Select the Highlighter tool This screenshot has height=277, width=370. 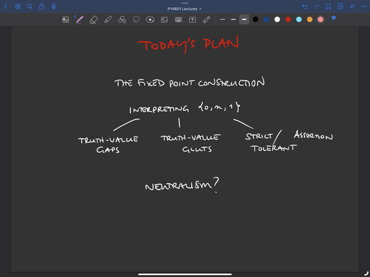click(x=108, y=19)
